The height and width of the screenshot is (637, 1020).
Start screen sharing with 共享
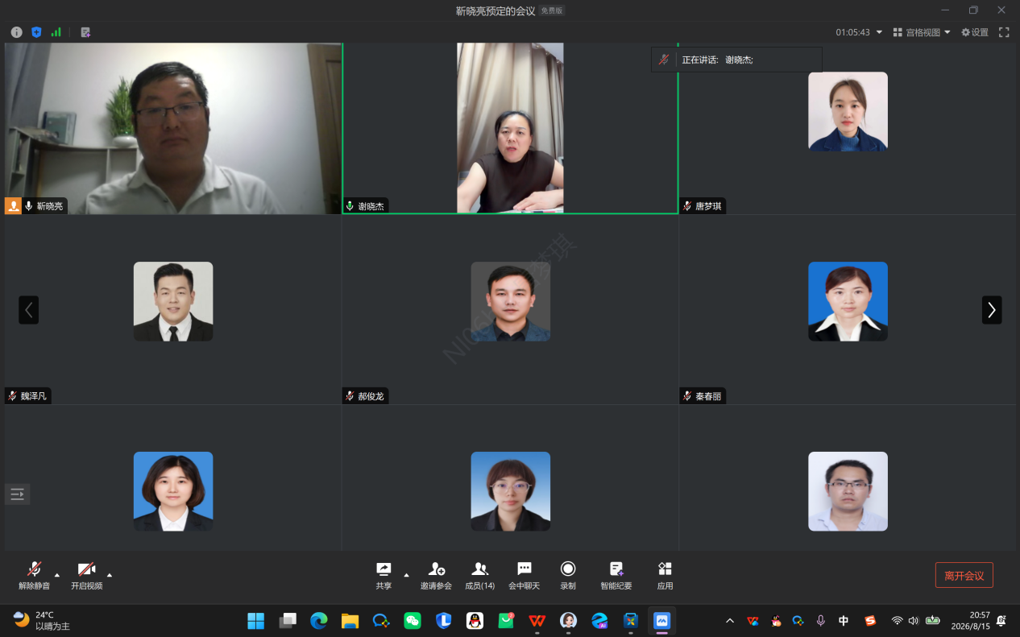point(384,576)
